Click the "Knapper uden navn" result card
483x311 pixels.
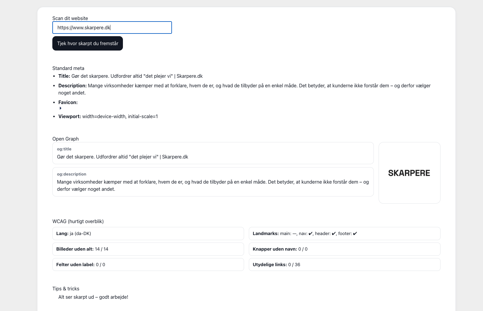click(x=344, y=249)
